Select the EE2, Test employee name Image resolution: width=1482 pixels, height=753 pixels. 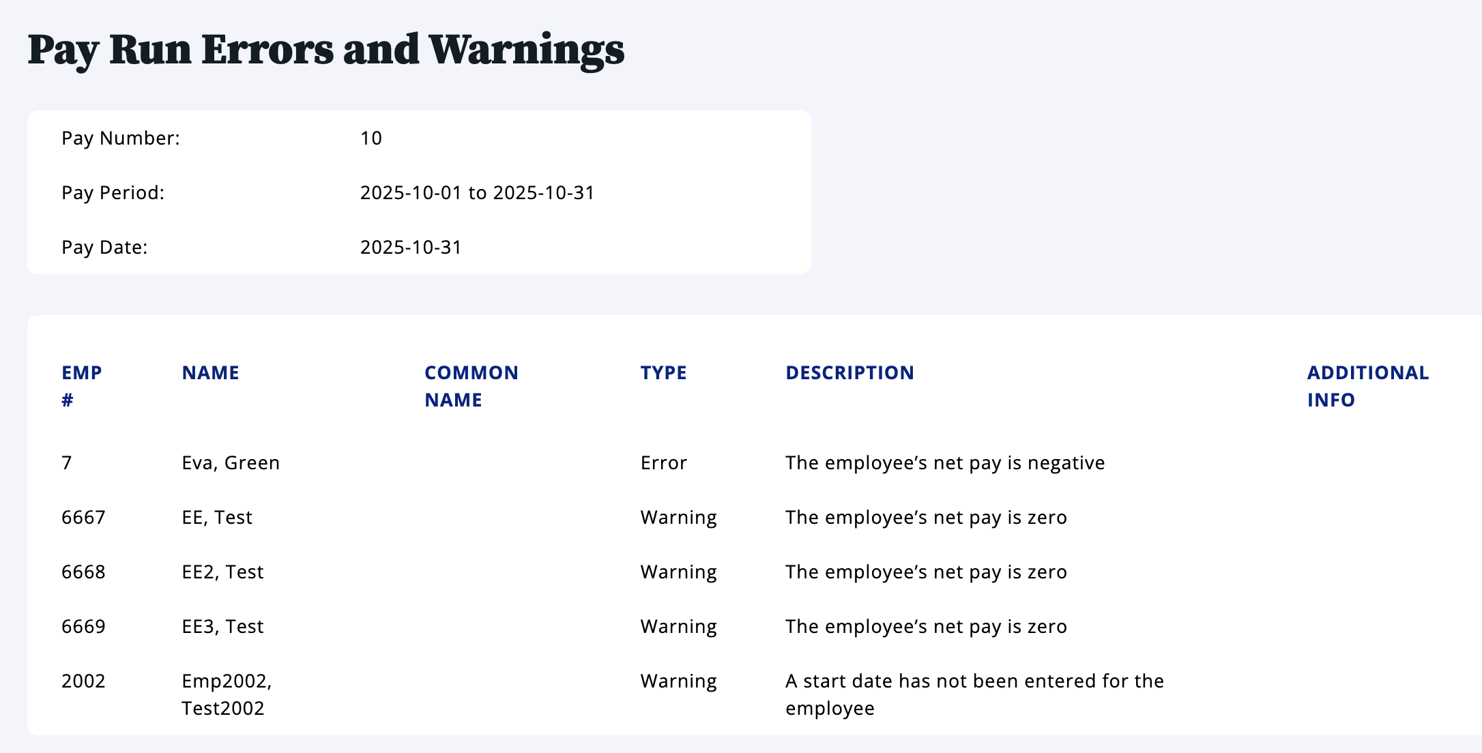[222, 572]
